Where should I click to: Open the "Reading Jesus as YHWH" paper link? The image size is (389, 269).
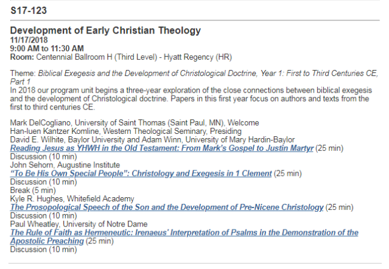click(x=162, y=148)
